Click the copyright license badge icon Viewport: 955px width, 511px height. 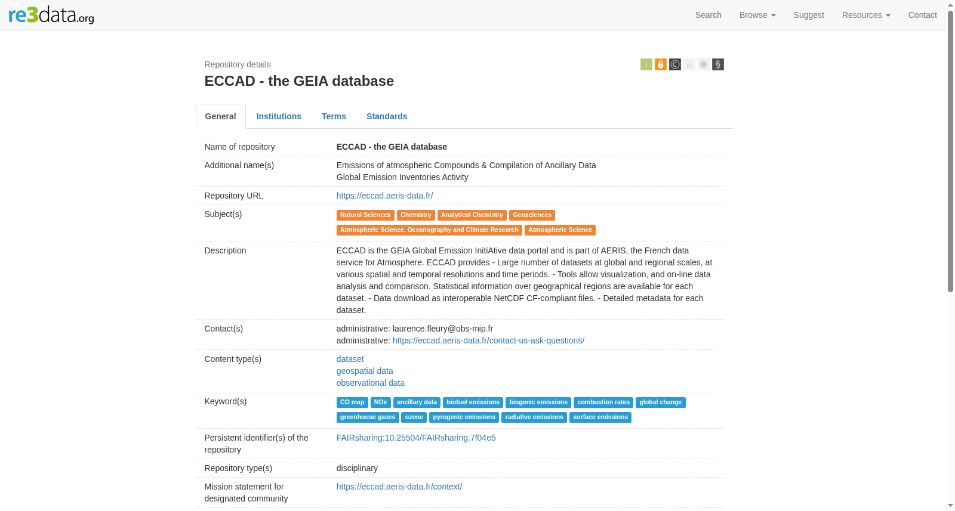674,64
